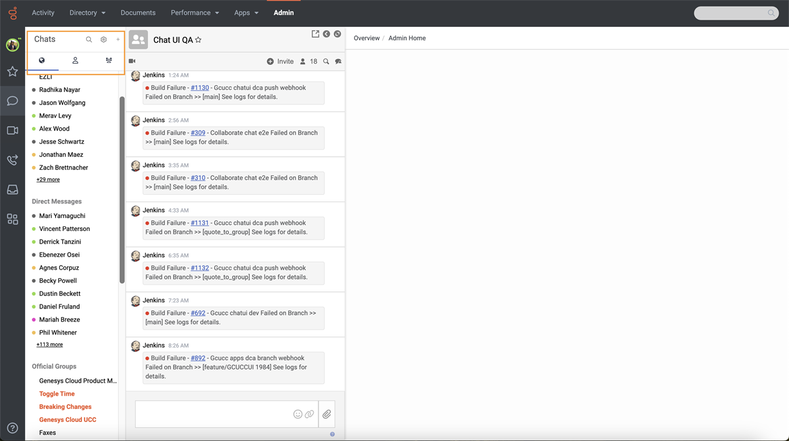The height and width of the screenshot is (441, 789).
Task: Open the Inbox tray icon in the sidebar
Action: pyautogui.click(x=12, y=190)
